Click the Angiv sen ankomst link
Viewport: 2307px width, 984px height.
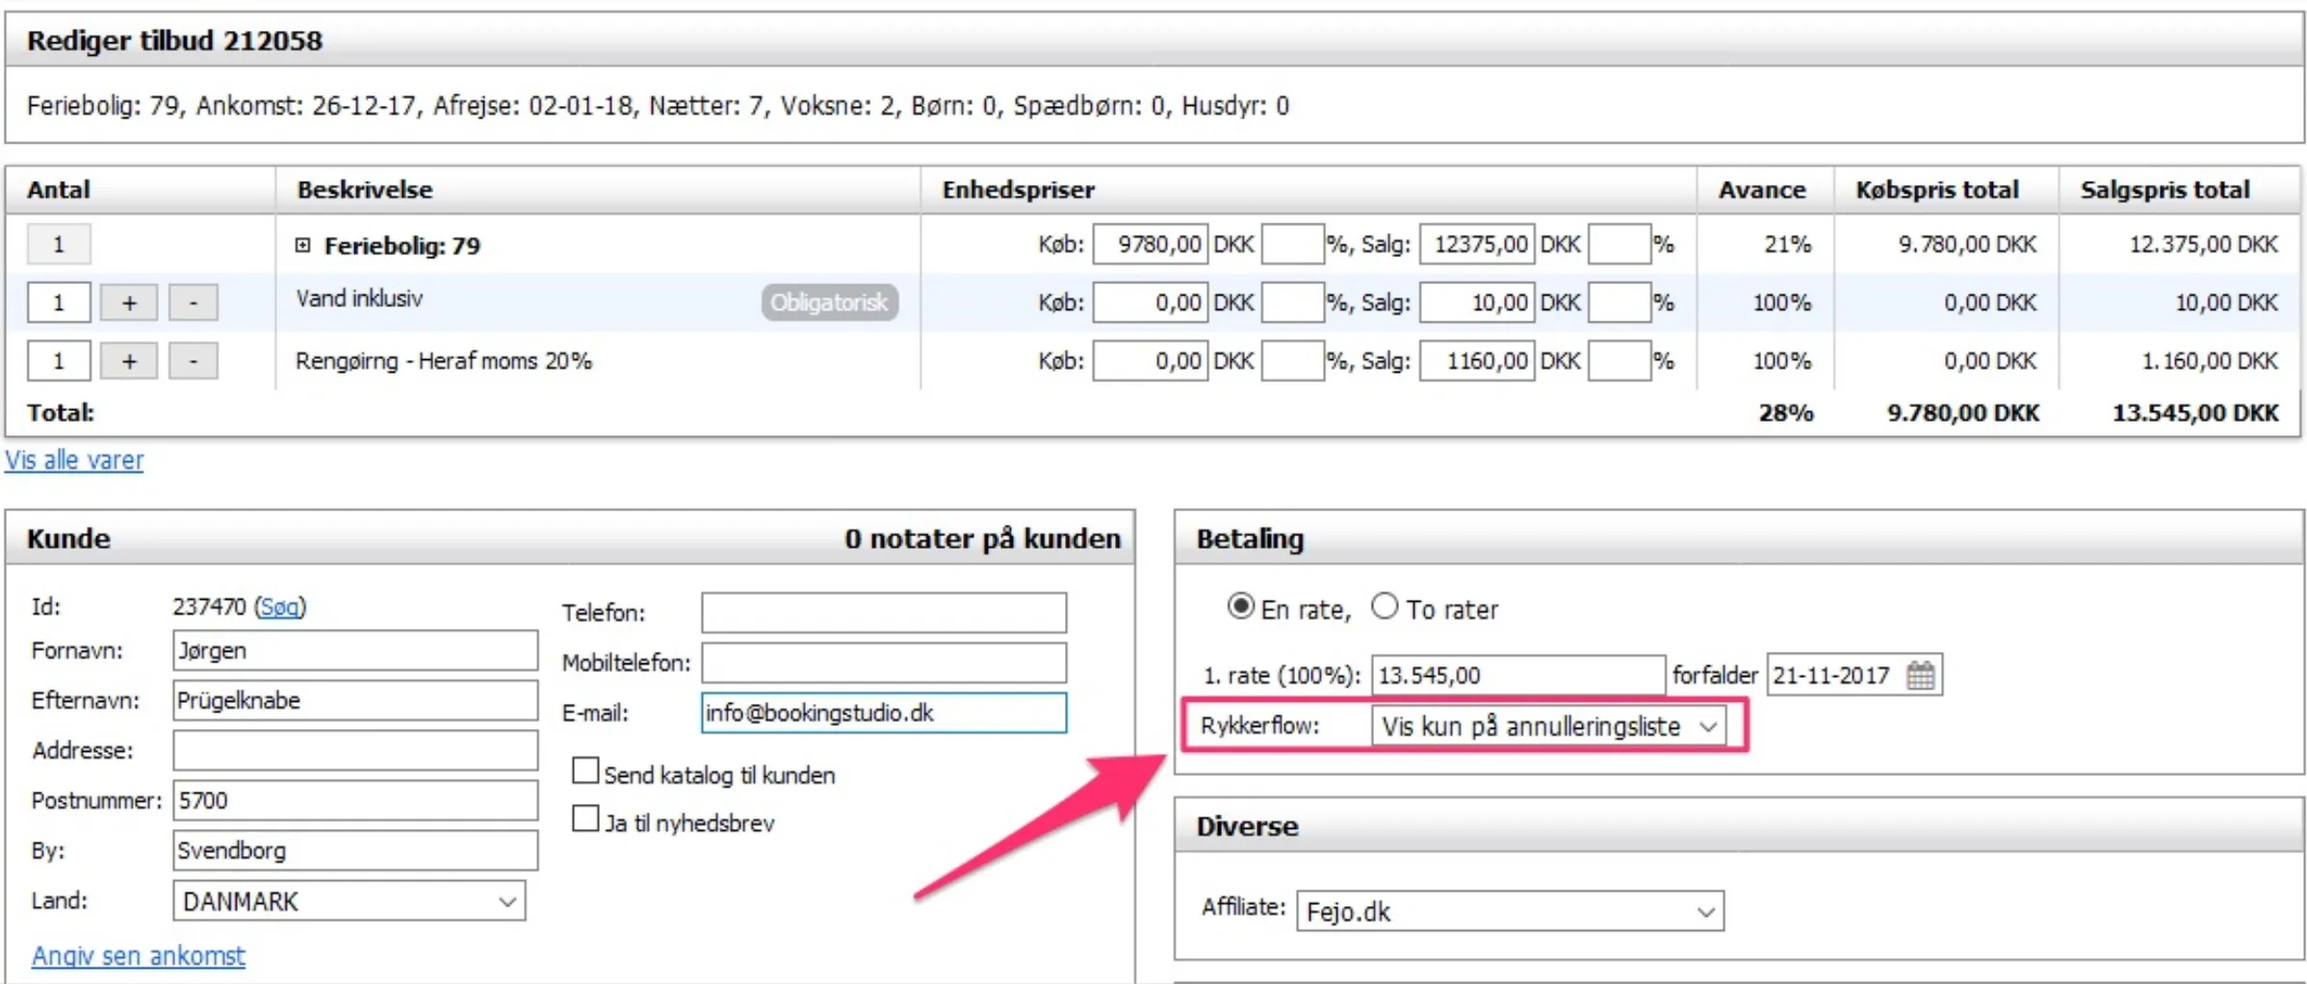139,955
